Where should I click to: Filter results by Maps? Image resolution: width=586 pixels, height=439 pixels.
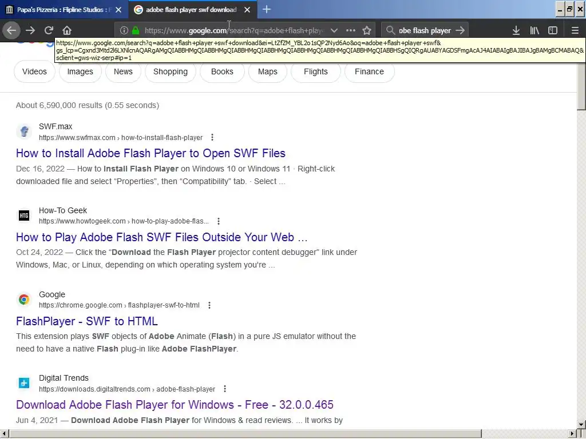268,71
